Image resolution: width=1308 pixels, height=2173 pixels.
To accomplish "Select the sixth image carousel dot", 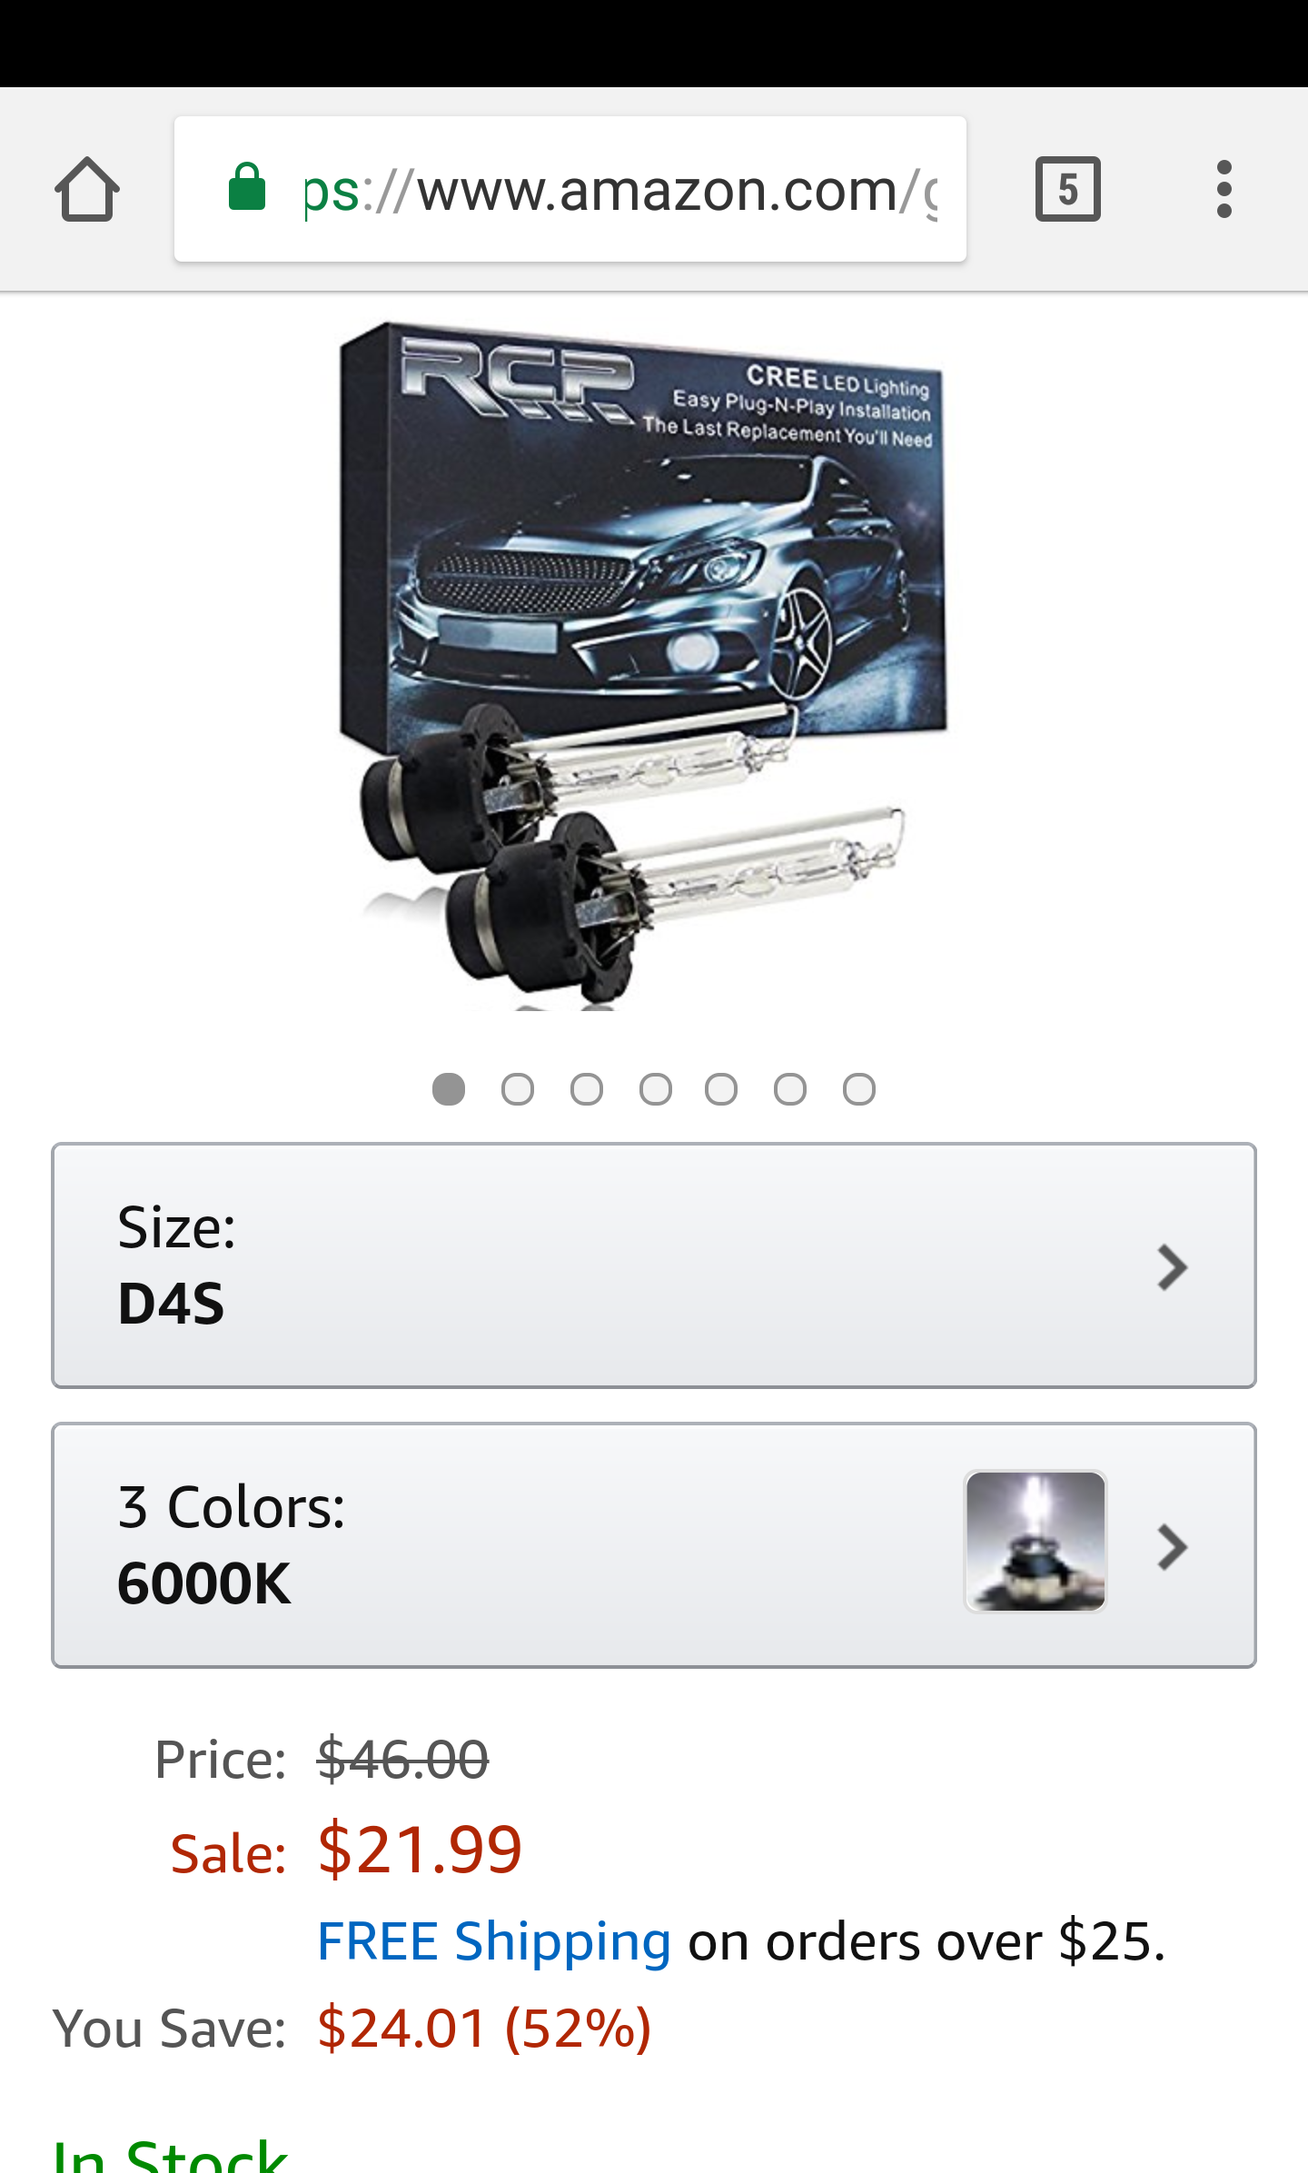I will [x=790, y=1089].
